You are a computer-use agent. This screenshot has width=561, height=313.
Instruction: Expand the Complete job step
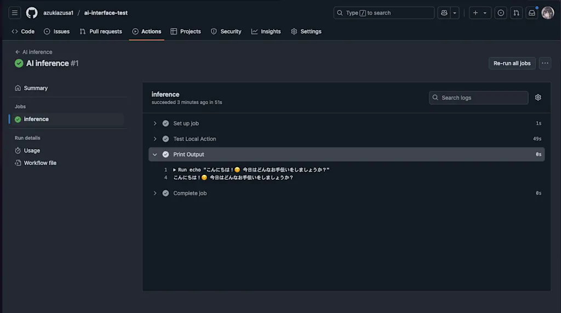click(346, 193)
